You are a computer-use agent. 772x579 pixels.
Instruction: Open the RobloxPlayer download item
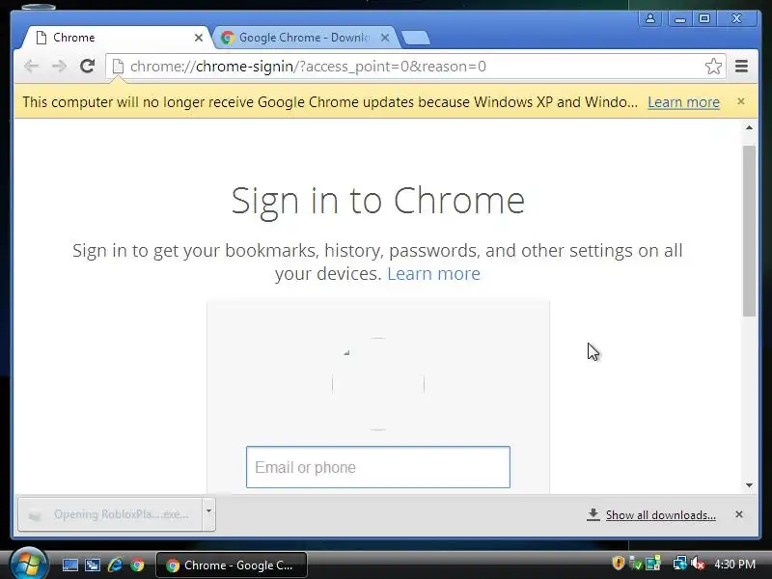click(110, 514)
